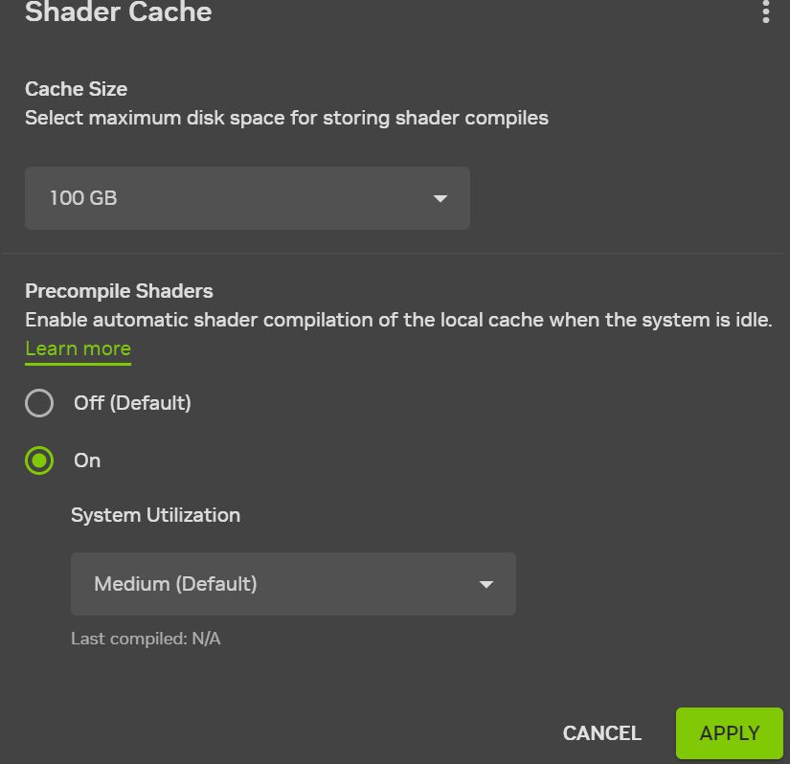Click the System Utilization label
Image resolution: width=790 pixels, height=764 pixels.
pyautogui.click(x=155, y=515)
